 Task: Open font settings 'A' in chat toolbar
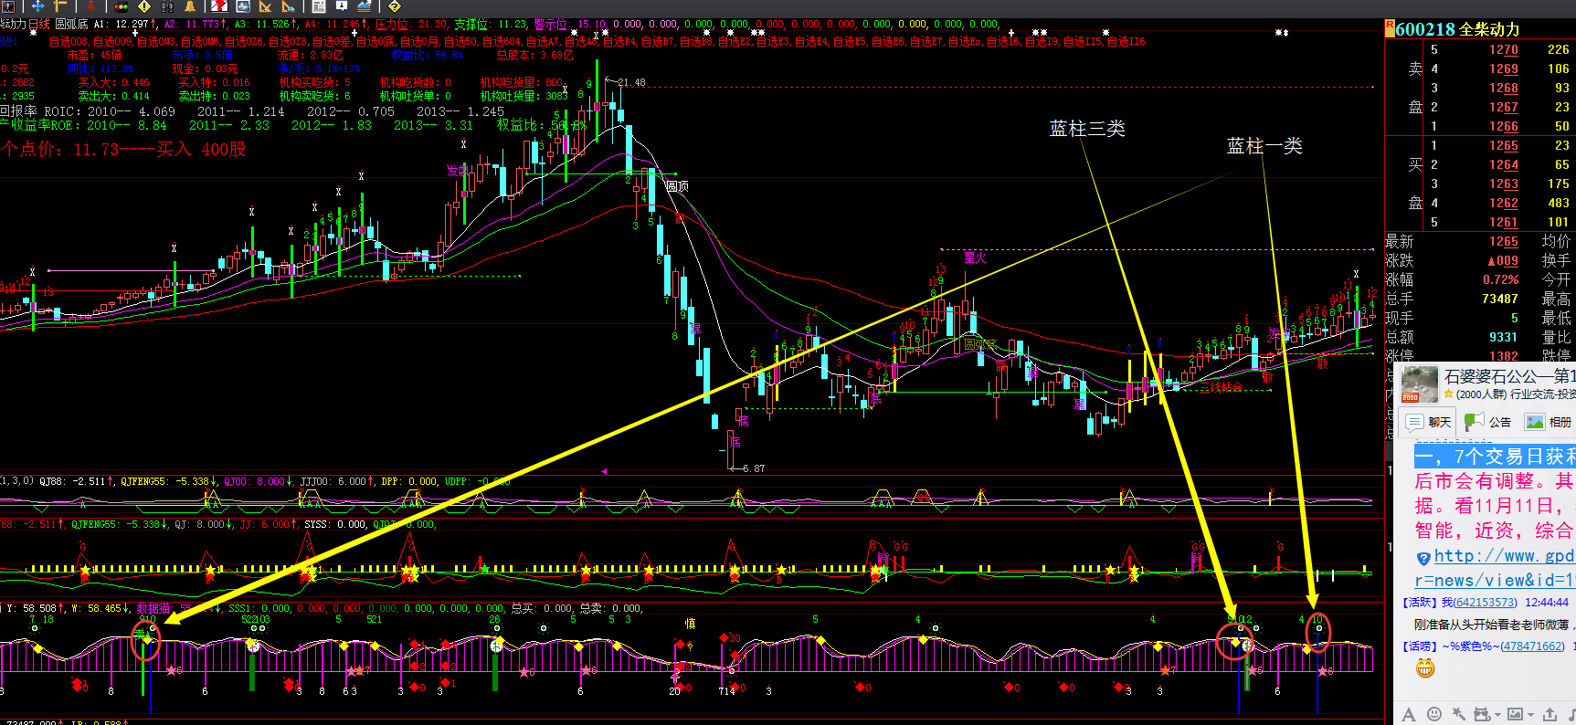pyautogui.click(x=1409, y=714)
